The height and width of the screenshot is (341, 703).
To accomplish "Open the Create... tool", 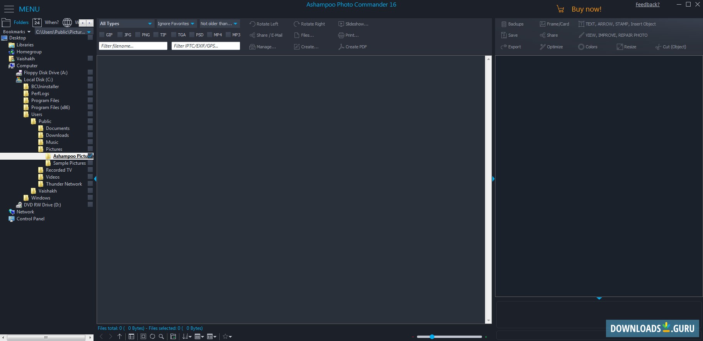I will tap(306, 47).
